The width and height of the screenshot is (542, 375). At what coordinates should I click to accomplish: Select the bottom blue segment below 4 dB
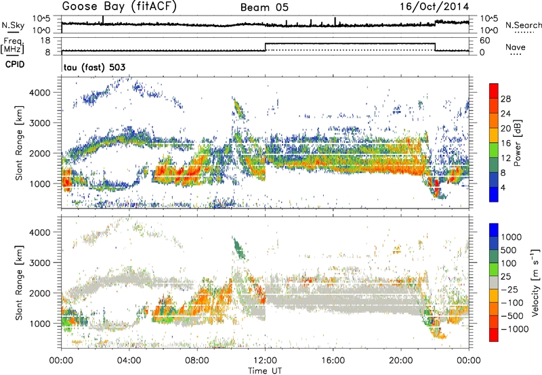[x=494, y=194]
